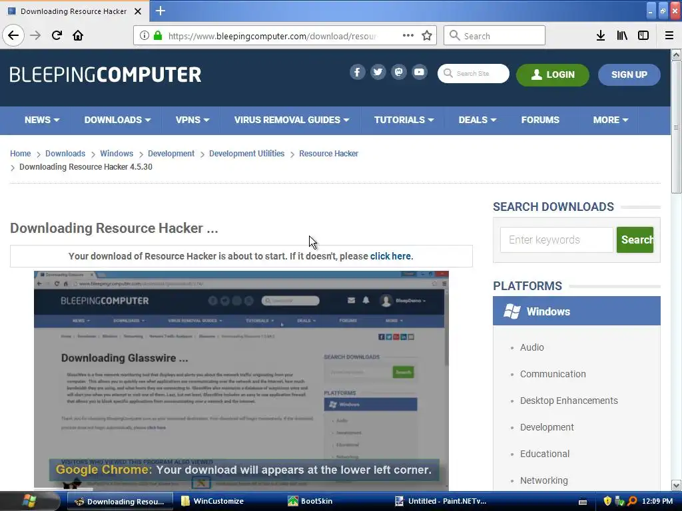This screenshot has height=511, width=682.
Task: Open the Firefox library icon
Action: pos(622,36)
